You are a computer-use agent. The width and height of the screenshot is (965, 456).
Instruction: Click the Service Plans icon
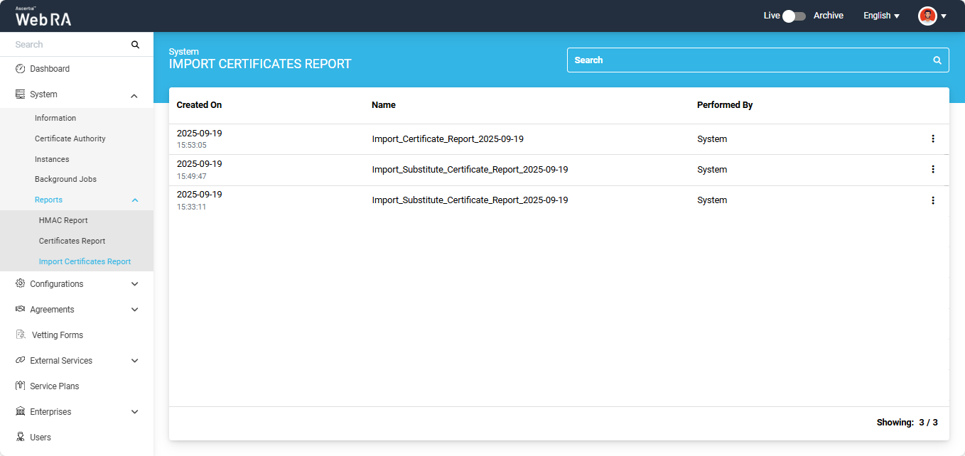[x=20, y=386]
